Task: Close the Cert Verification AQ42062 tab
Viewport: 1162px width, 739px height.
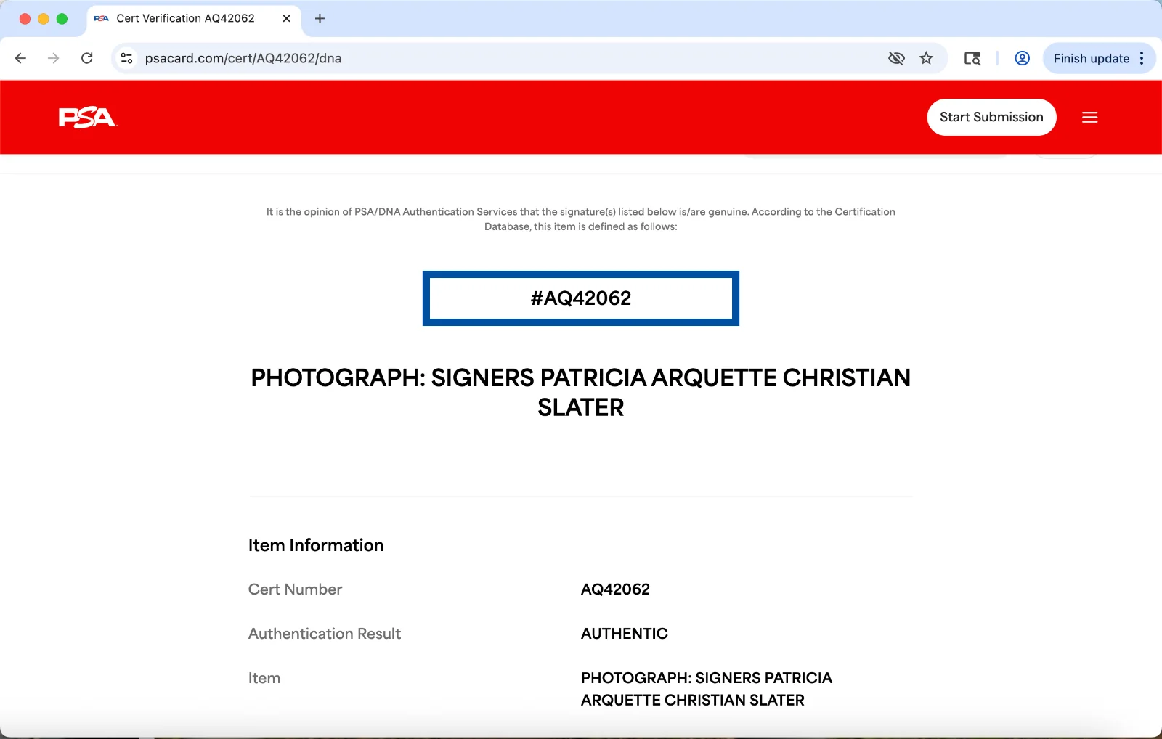Action: coord(286,18)
